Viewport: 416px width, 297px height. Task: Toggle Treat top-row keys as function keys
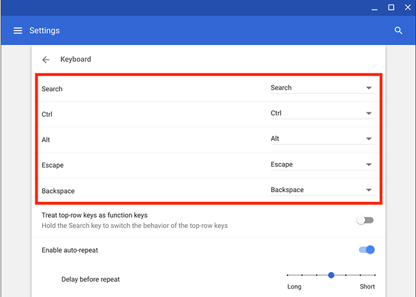click(365, 220)
